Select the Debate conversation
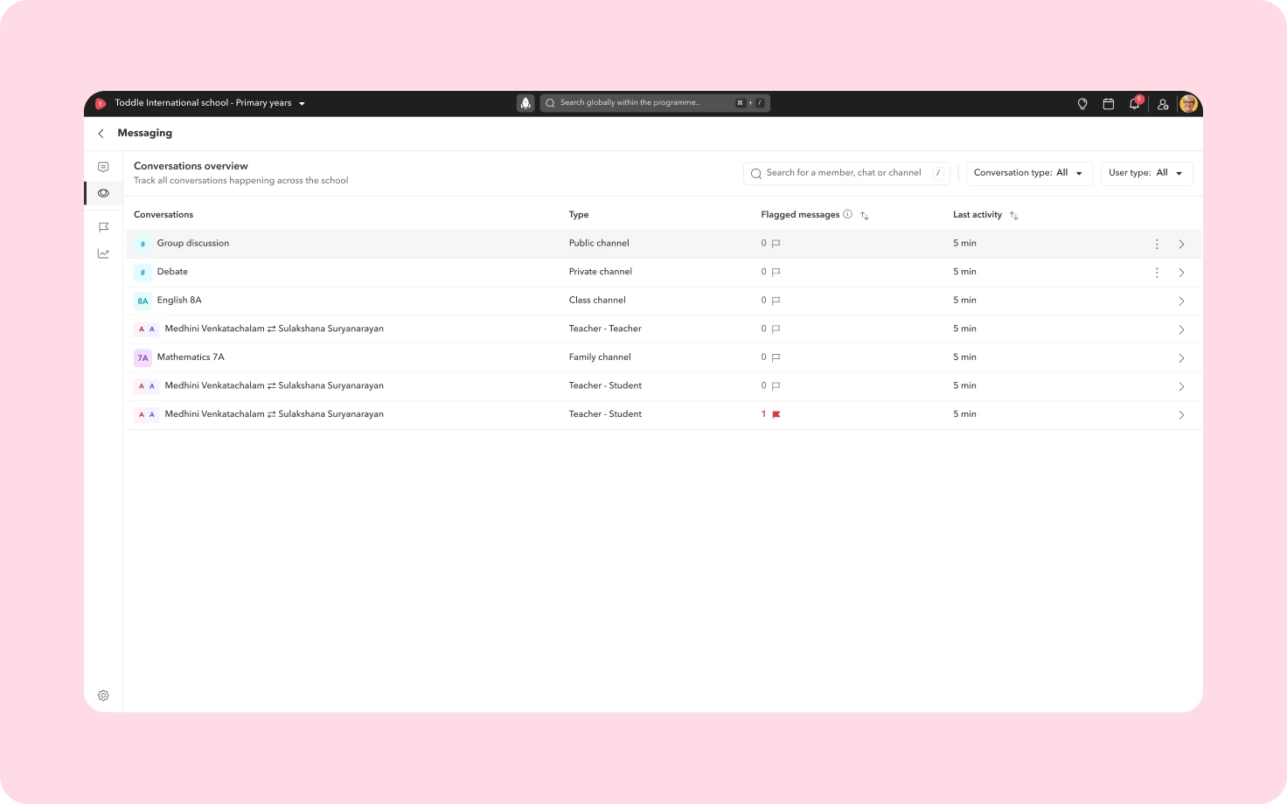The width and height of the screenshot is (1287, 804). tap(172, 272)
